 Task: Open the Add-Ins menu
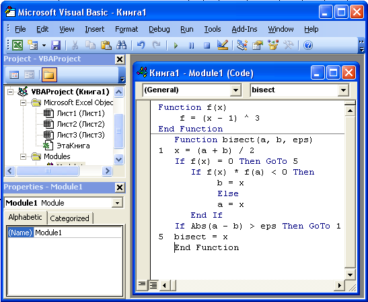click(244, 29)
